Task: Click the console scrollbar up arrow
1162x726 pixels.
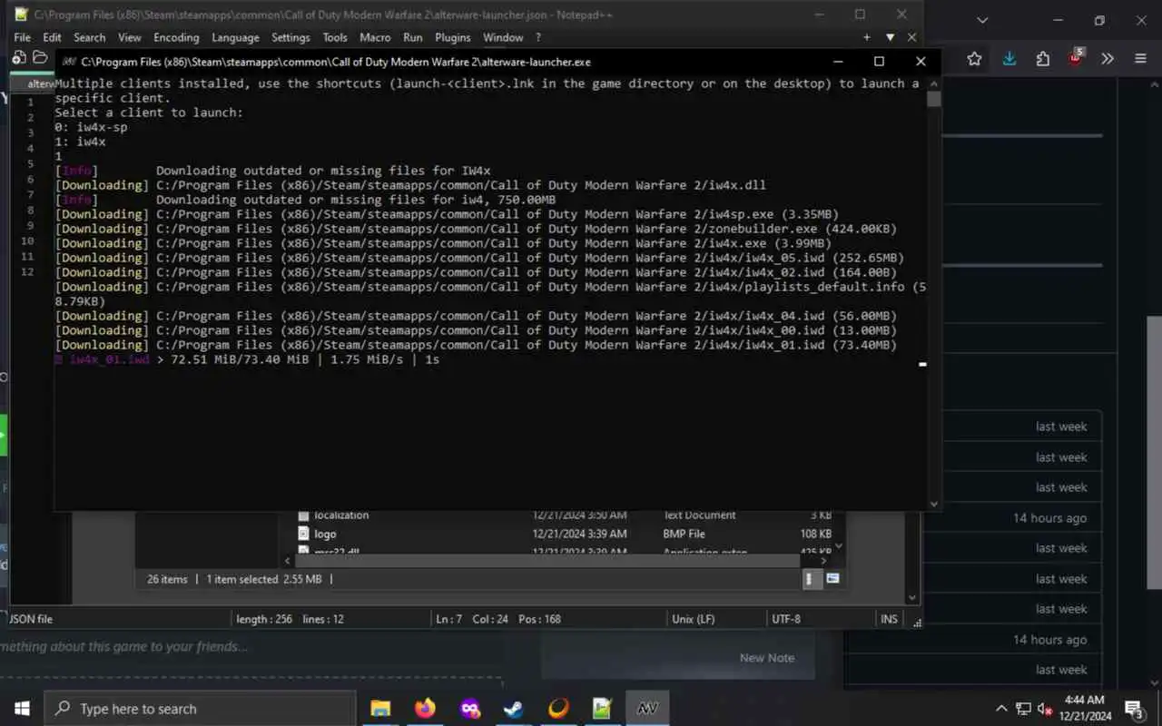Action: tap(934, 83)
